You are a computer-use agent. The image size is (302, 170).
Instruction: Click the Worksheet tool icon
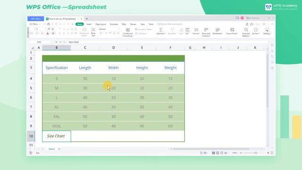pyautogui.click(x=218, y=30)
